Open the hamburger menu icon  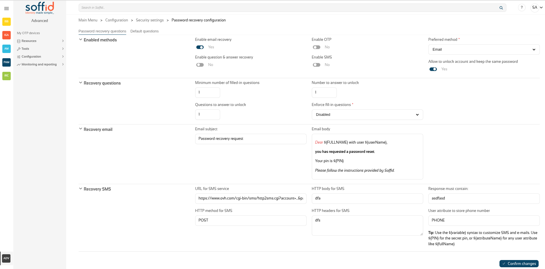(x=6, y=9)
